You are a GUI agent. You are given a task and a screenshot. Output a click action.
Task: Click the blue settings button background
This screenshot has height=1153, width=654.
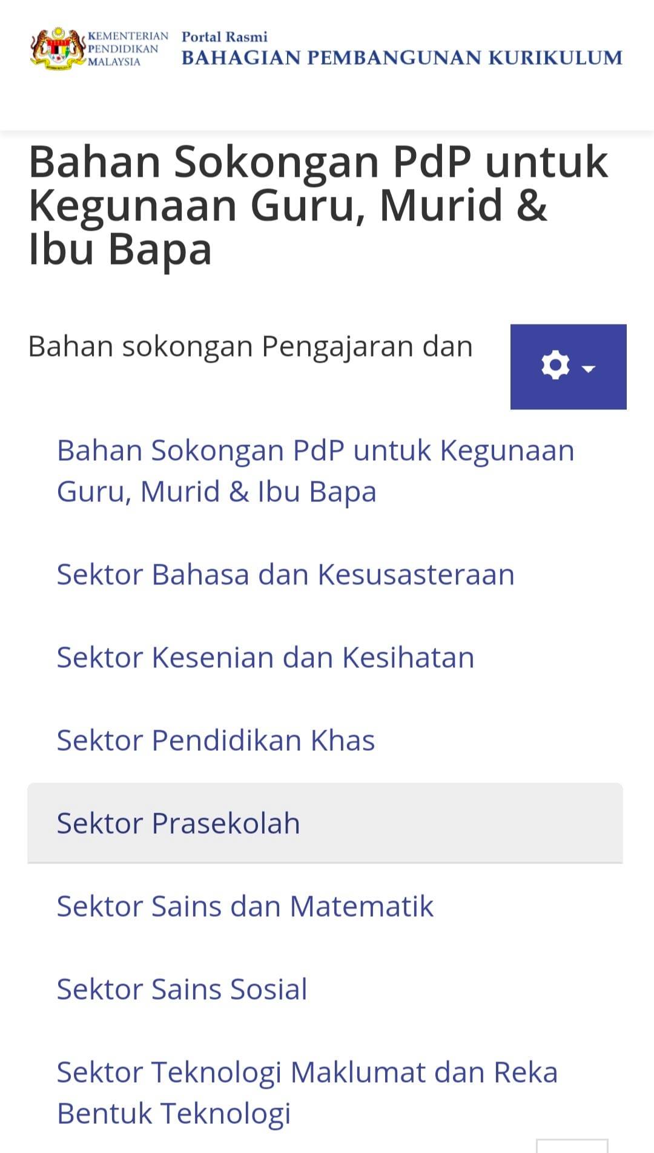[569, 367]
